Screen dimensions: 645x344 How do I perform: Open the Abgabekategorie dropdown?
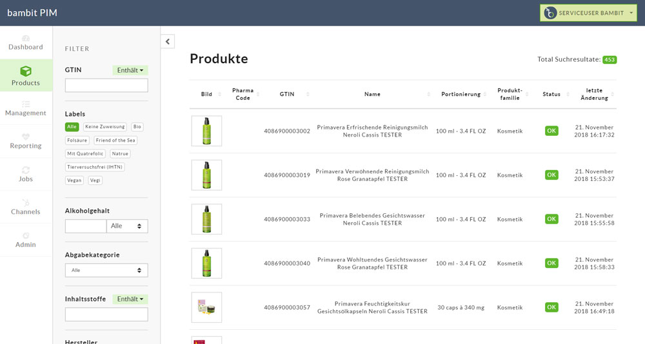[106, 271]
